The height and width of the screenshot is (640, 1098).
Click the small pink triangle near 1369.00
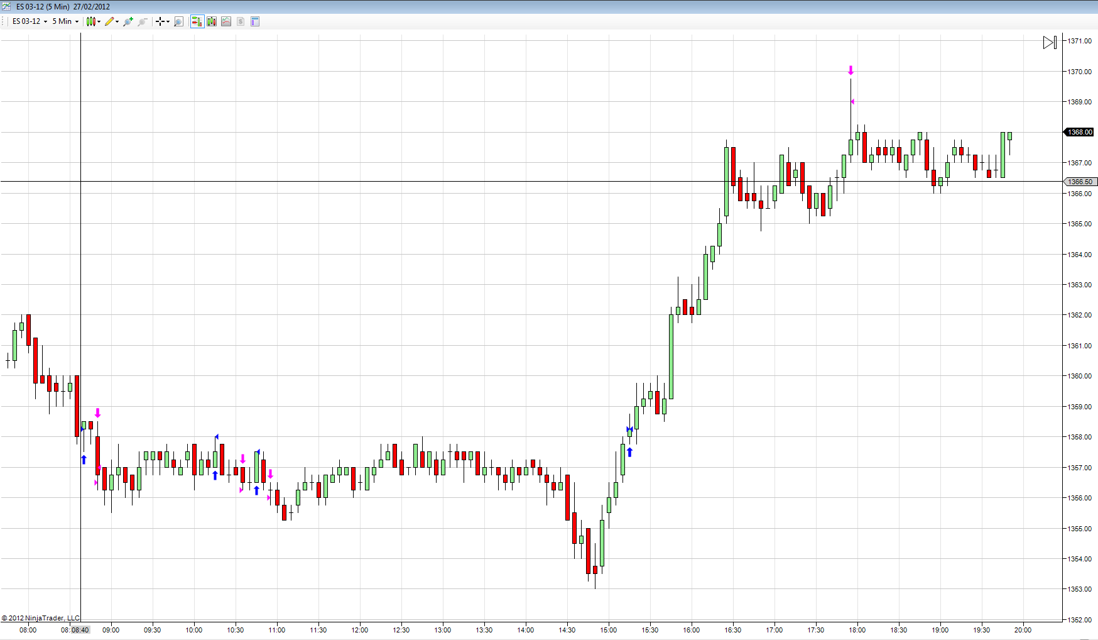852,102
